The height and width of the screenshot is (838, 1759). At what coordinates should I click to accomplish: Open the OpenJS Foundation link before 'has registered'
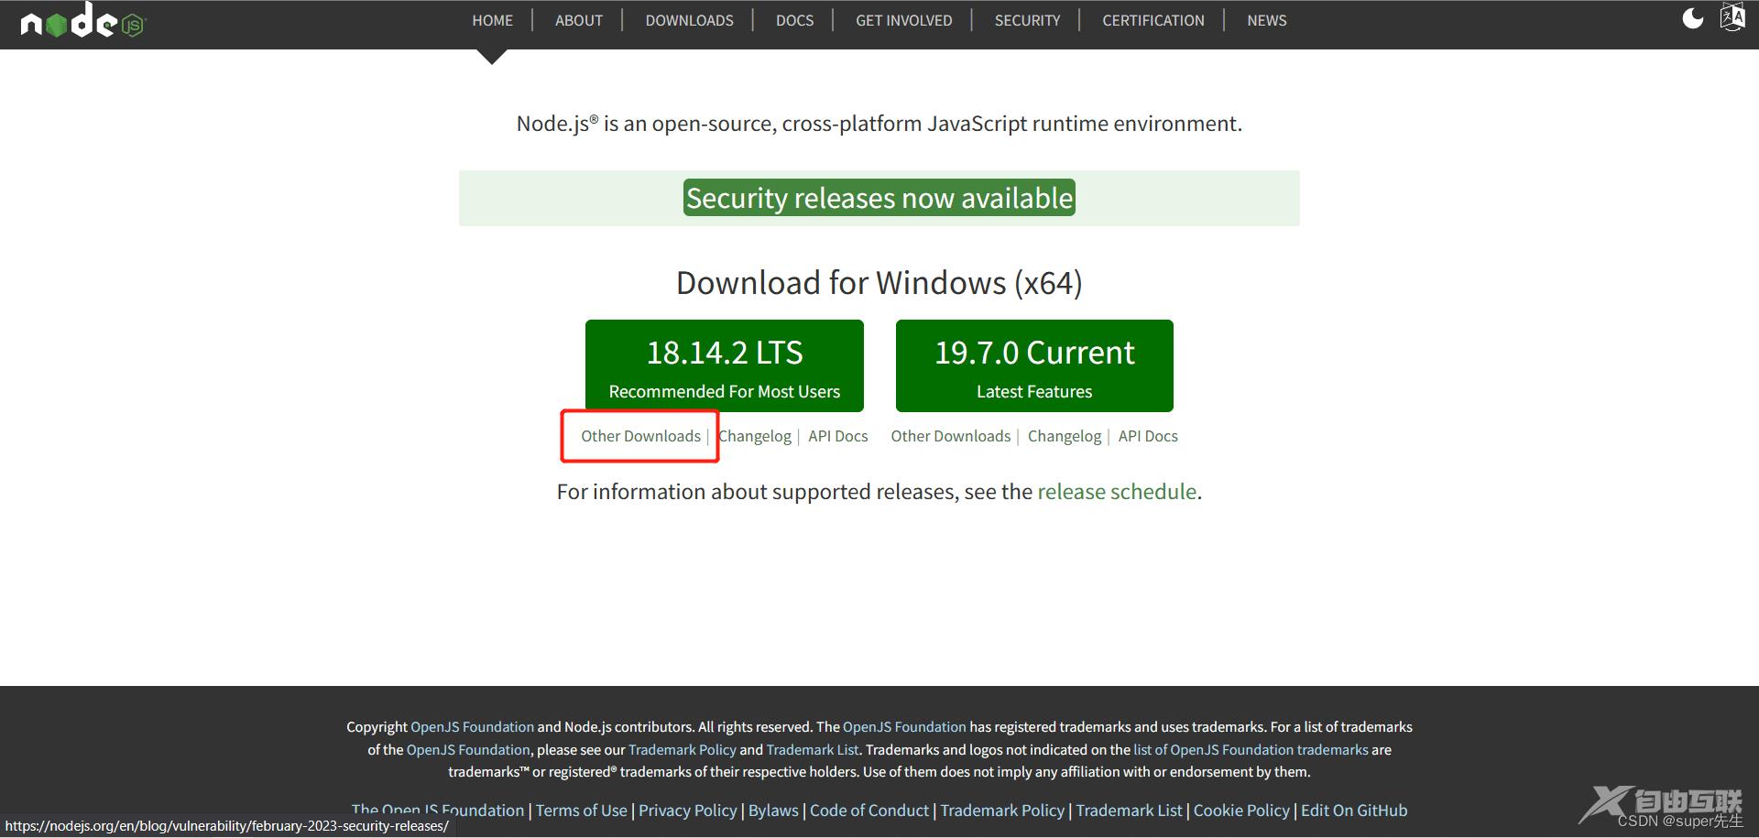click(x=904, y=726)
